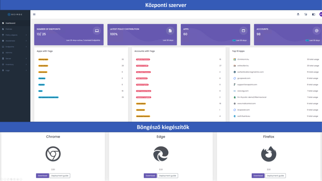Click the Trending tag in Apps with Tags
Viewport: 322px width, 181px height.
pos(42,78)
